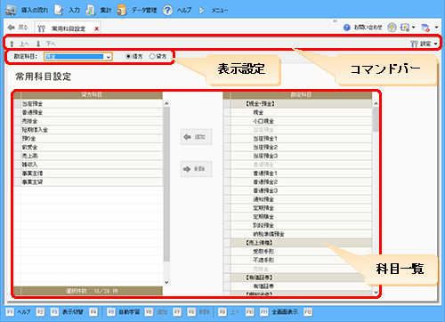Close the 常用科目設定 tab with red X
445x322 pixels.
coord(96,28)
